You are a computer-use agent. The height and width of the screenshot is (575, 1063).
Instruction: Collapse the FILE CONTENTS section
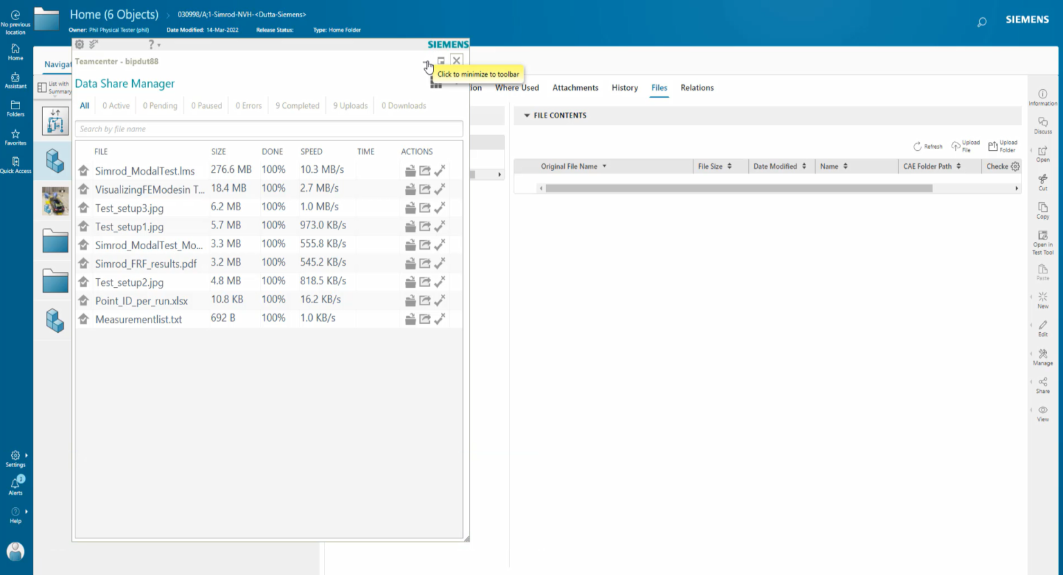point(527,115)
